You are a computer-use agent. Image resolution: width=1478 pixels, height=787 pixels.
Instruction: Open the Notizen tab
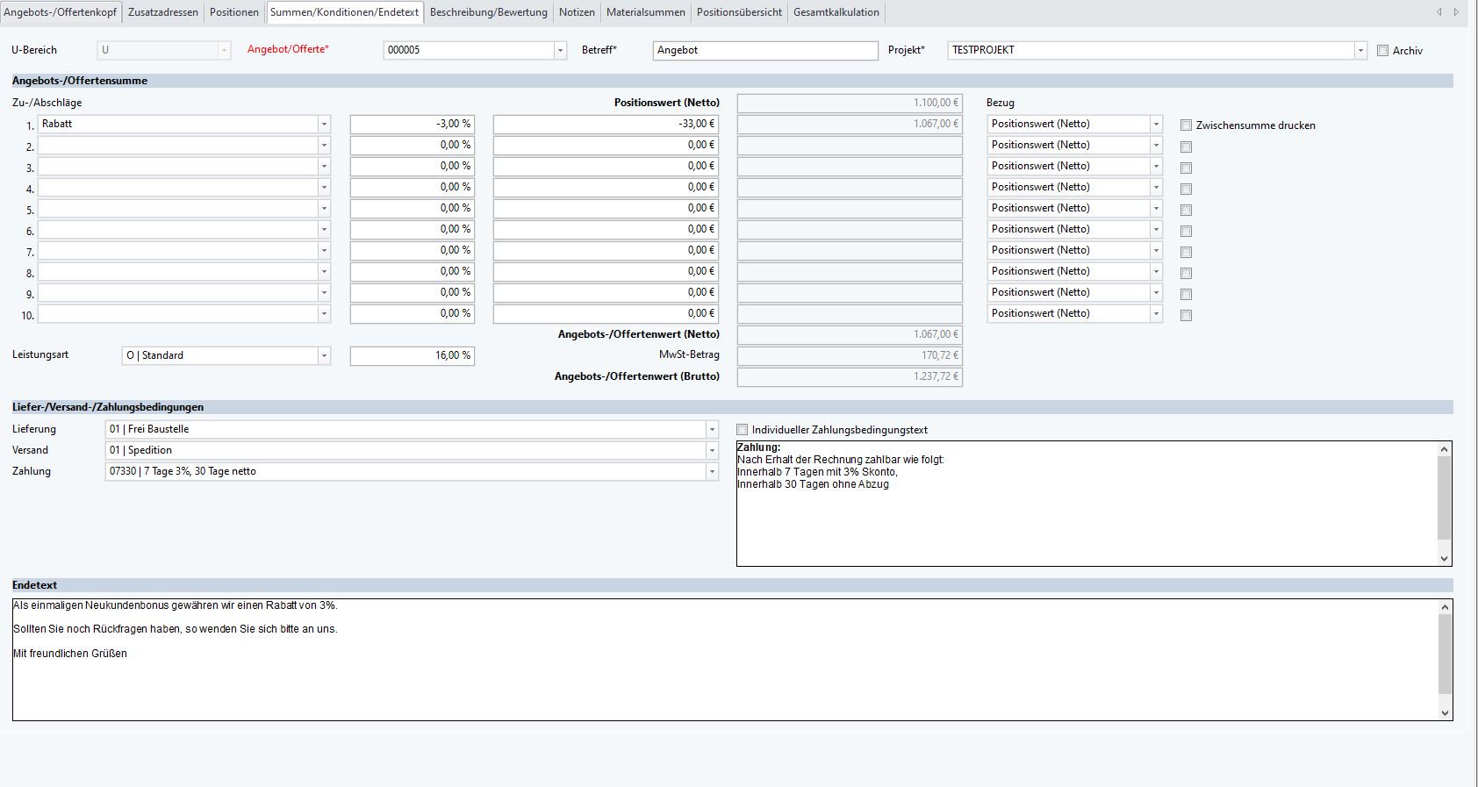tap(576, 12)
